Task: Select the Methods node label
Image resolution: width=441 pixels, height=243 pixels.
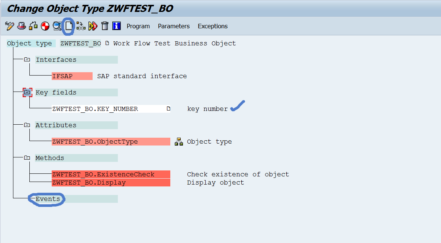Action: [x=76, y=158]
